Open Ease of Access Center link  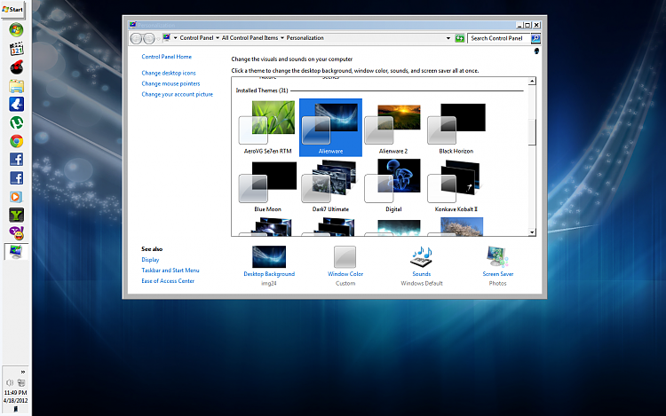tap(168, 280)
